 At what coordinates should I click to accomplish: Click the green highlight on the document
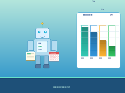tap(29, 54)
